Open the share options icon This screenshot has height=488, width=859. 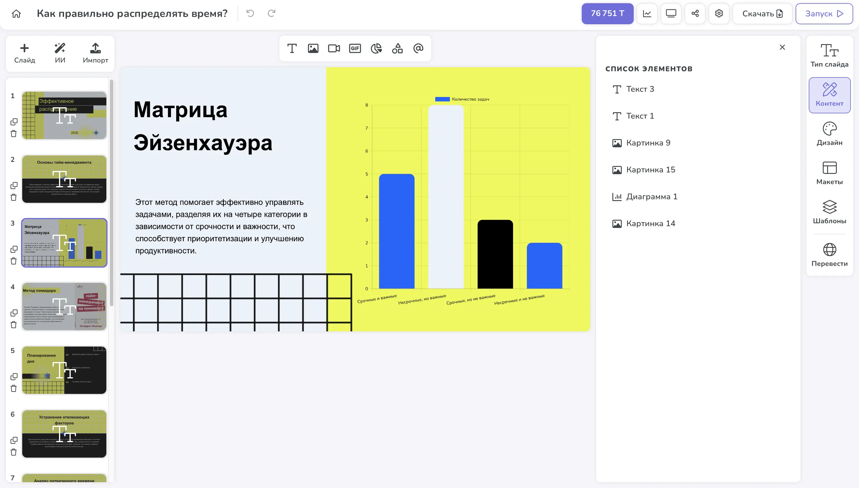[x=695, y=14]
